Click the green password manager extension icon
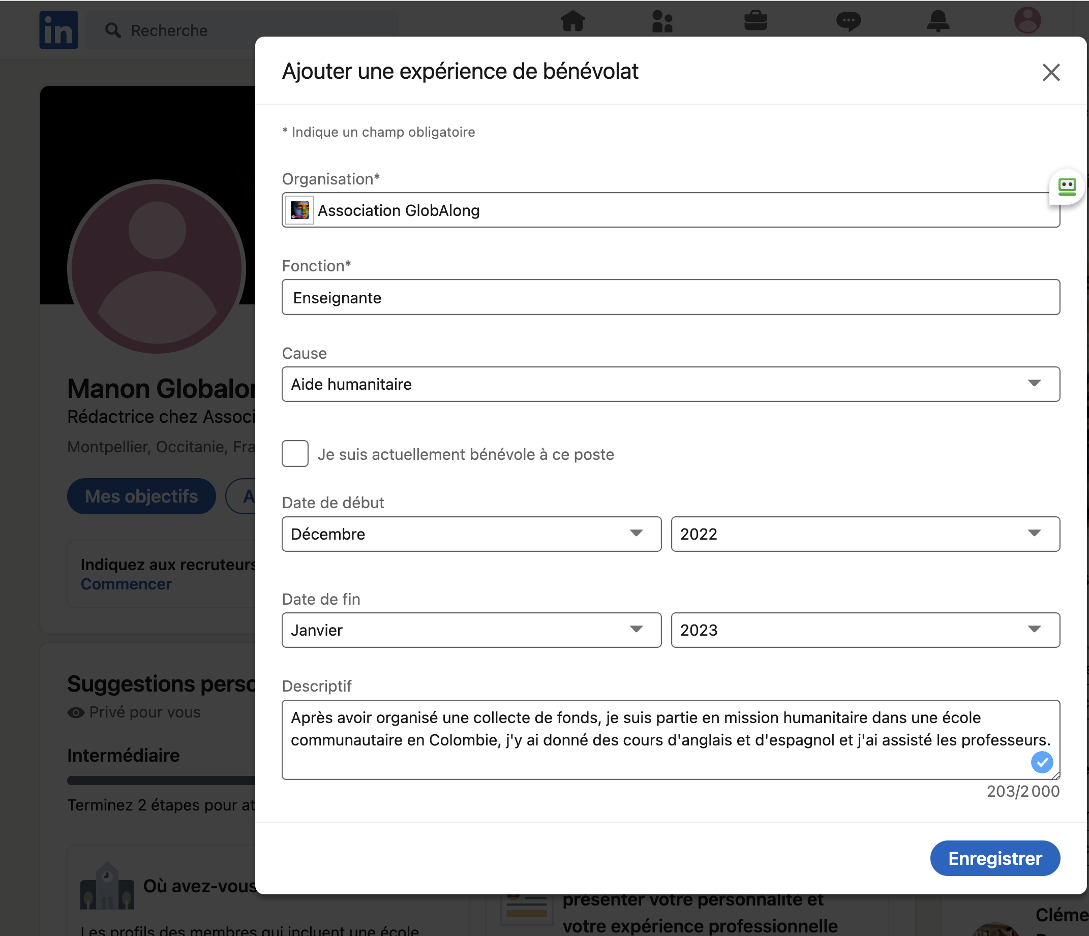The image size is (1089, 936). [x=1067, y=186]
